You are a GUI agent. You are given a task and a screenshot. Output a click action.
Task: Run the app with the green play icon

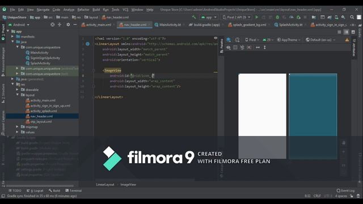point(256,17)
